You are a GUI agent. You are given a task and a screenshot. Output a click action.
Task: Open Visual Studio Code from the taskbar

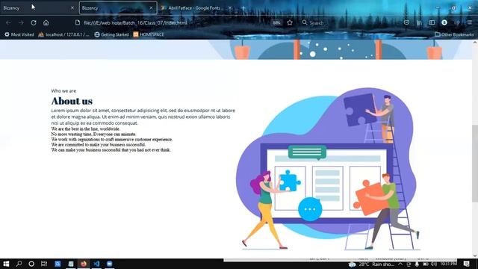click(96, 264)
